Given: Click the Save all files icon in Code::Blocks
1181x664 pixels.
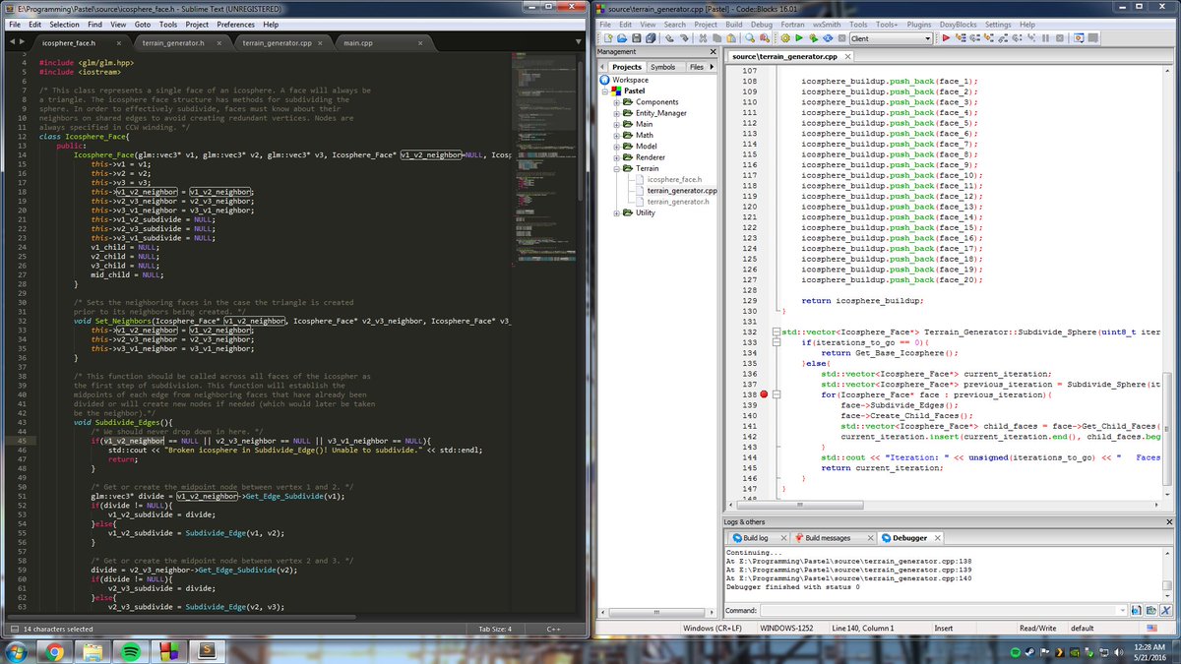Looking at the screenshot, I should coord(650,38).
